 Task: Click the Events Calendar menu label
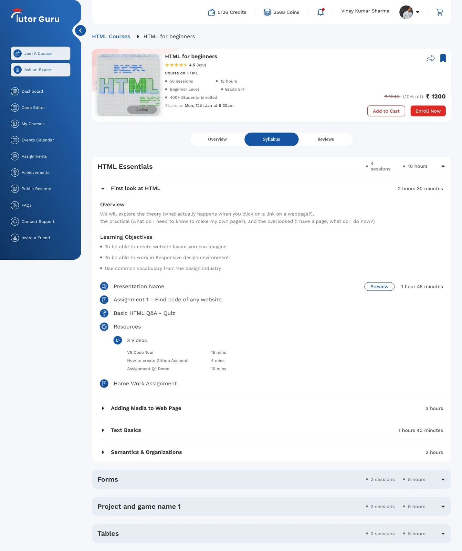pyautogui.click(x=38, y=140)
